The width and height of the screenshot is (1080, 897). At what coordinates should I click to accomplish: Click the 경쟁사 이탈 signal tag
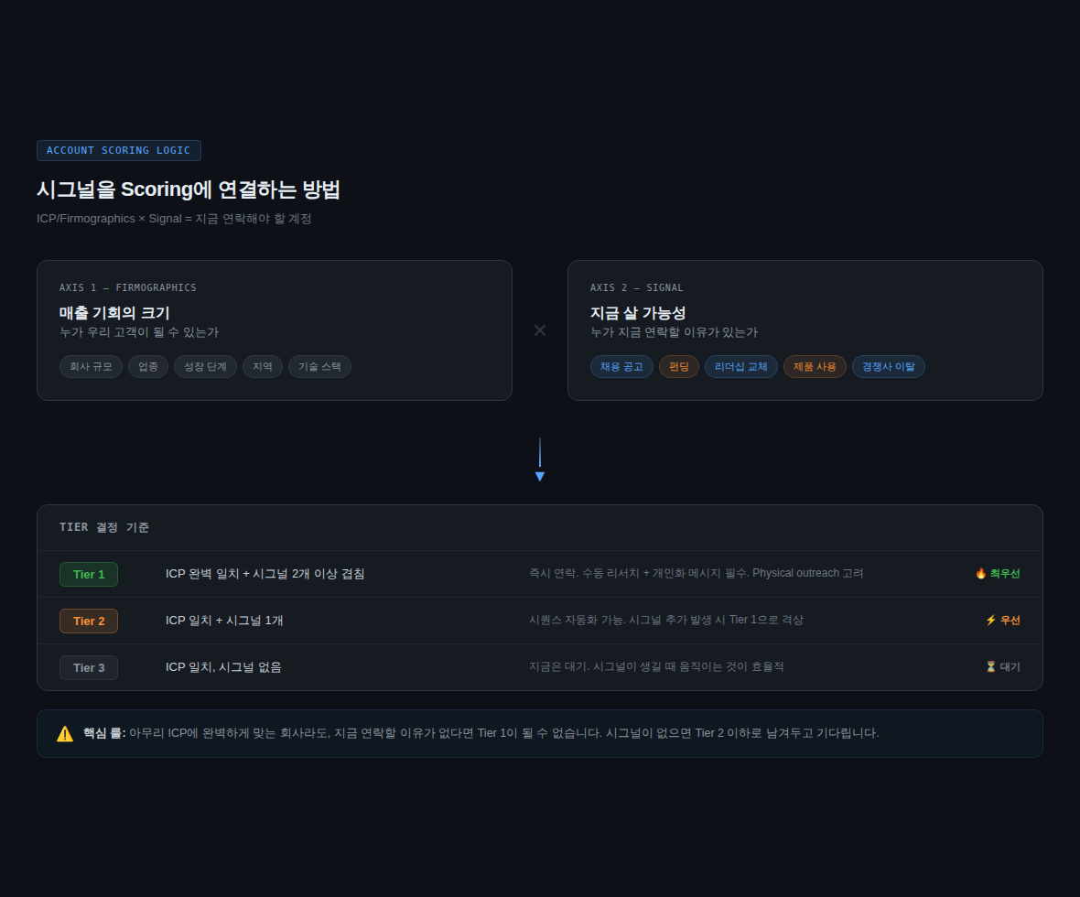click(889, 367)
